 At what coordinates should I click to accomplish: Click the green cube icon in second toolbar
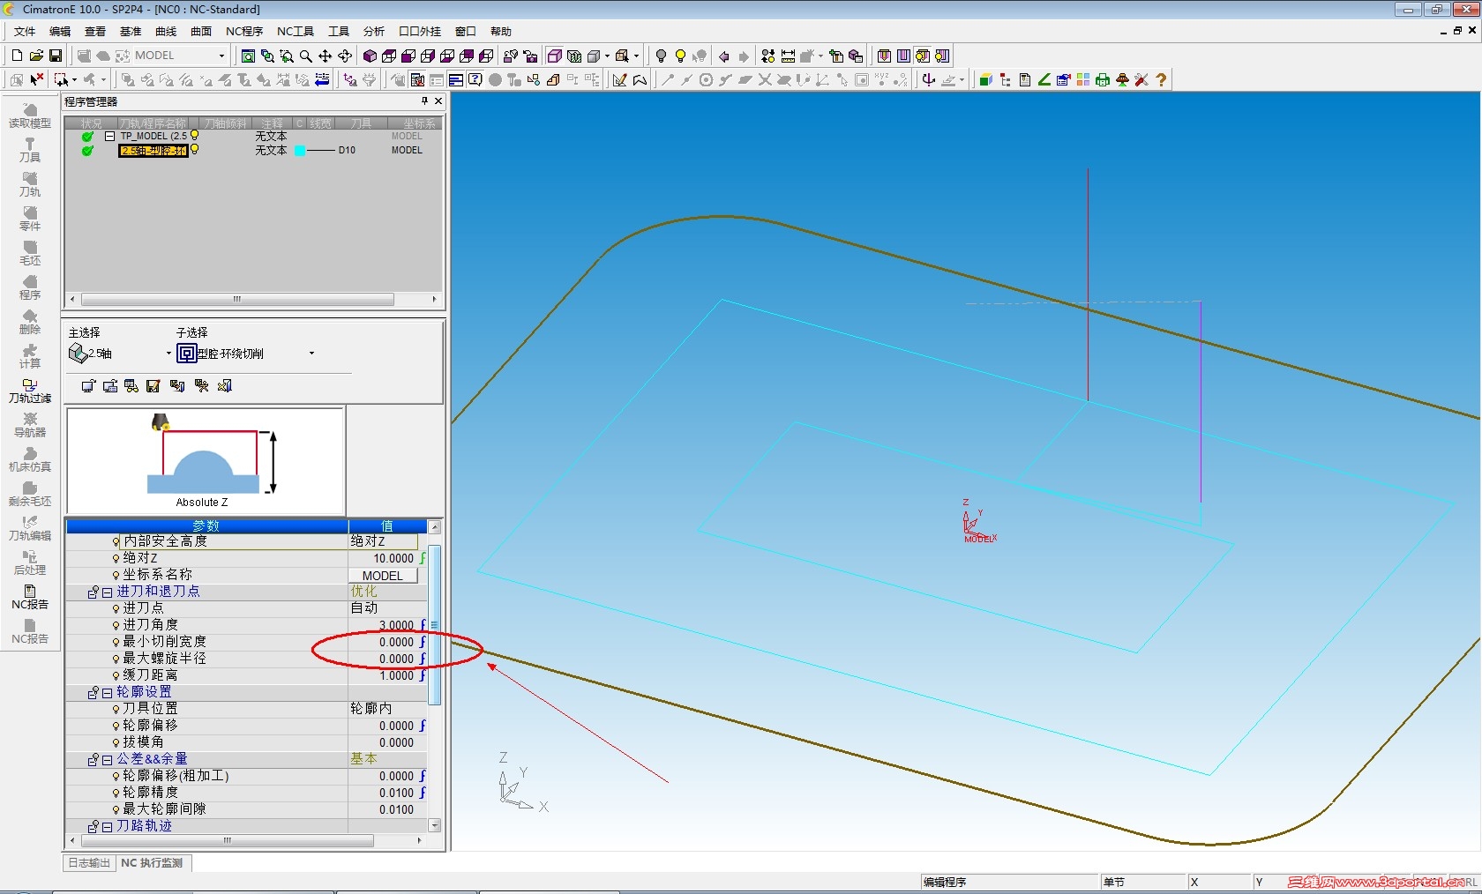(986, 79)
